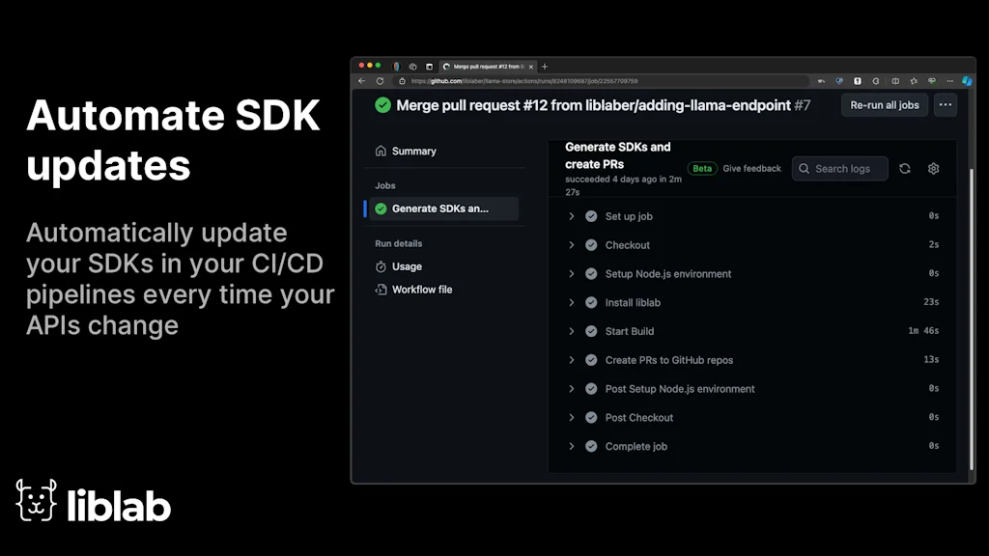
Task: Open a new browser tab with plus
Action: pyautogui.click(x=545, y=67)
